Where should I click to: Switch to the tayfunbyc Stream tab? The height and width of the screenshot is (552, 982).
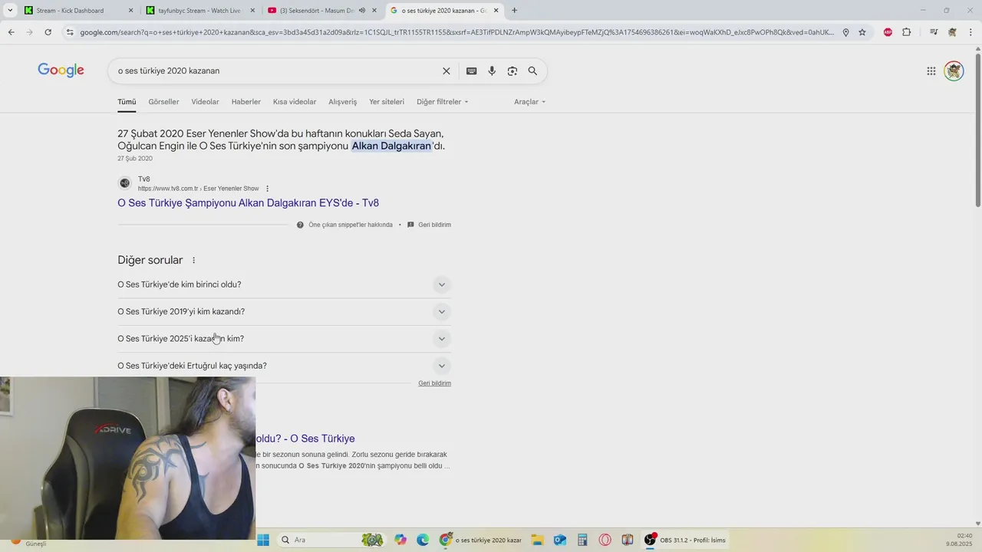199,11
